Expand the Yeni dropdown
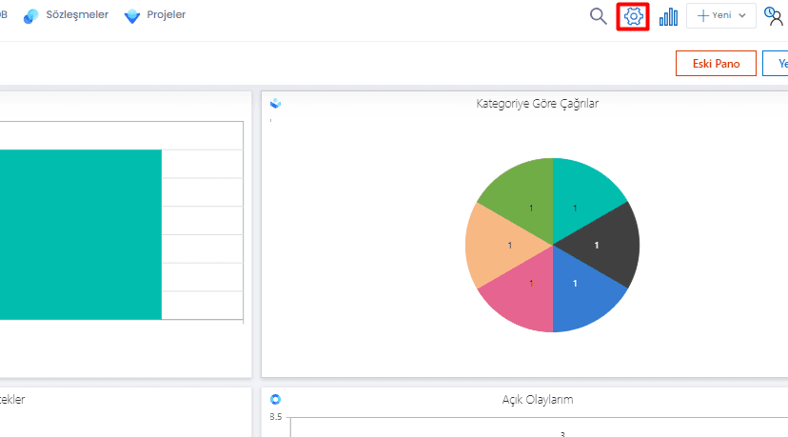Image resolution: width=788 pixels, height=437 pixels. click(x=721, y=15)
